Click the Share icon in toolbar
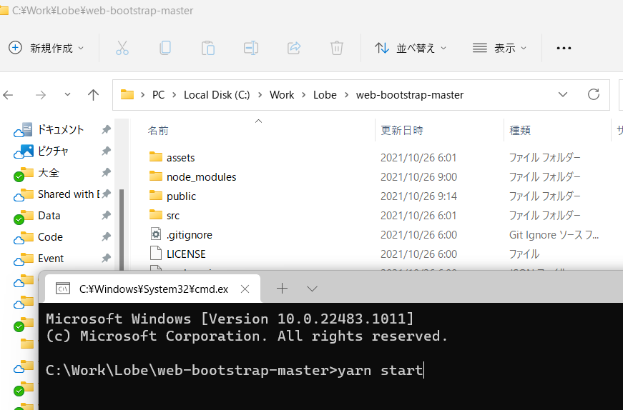 294,48
